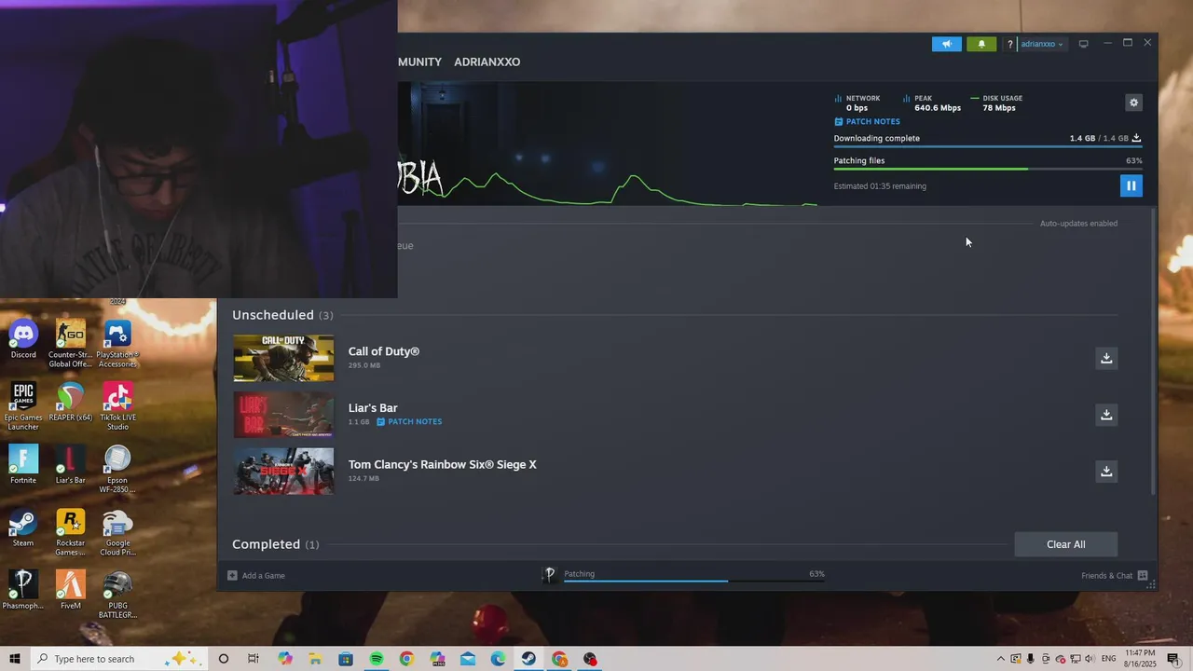Open Steam announcements megaphone button
1193x671 pixels.
tap(946, 44)
